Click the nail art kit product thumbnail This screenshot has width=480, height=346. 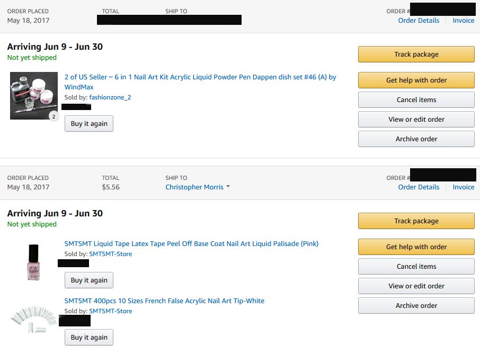(34, 96)
